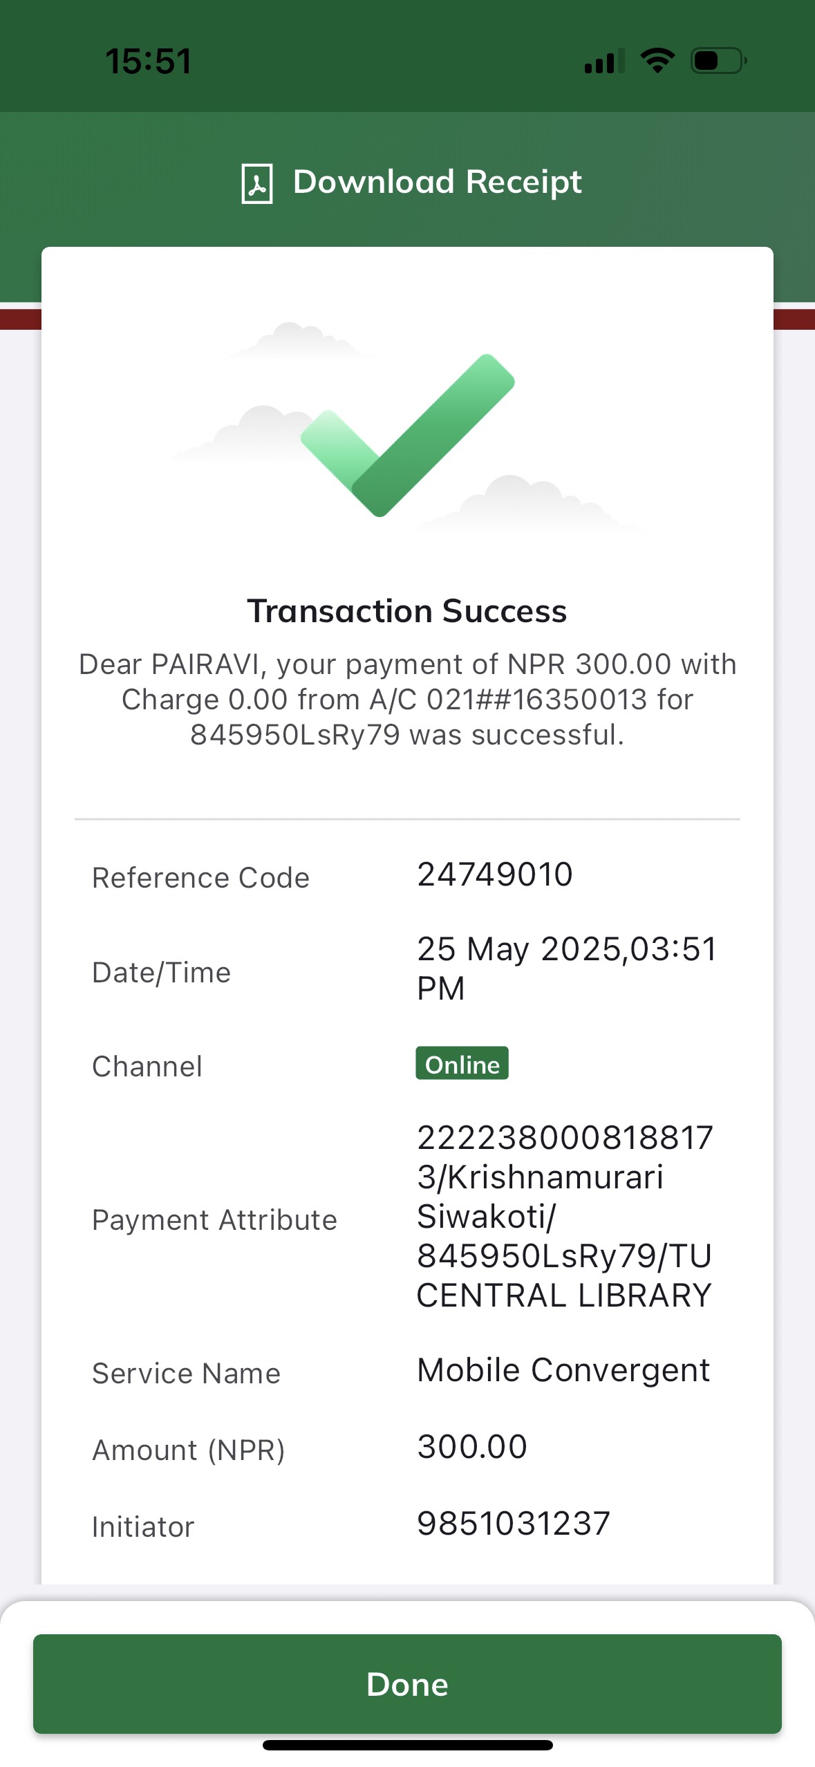Tap the Transaction Success heading

[407, 611]
